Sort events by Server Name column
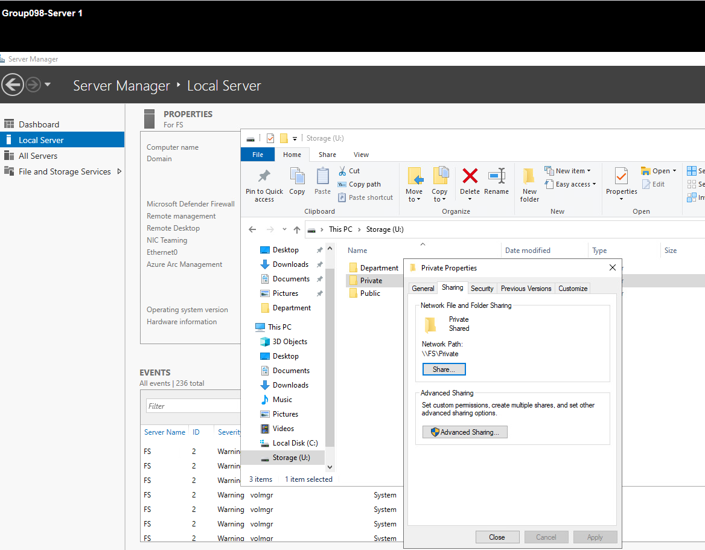 [165, 432]
